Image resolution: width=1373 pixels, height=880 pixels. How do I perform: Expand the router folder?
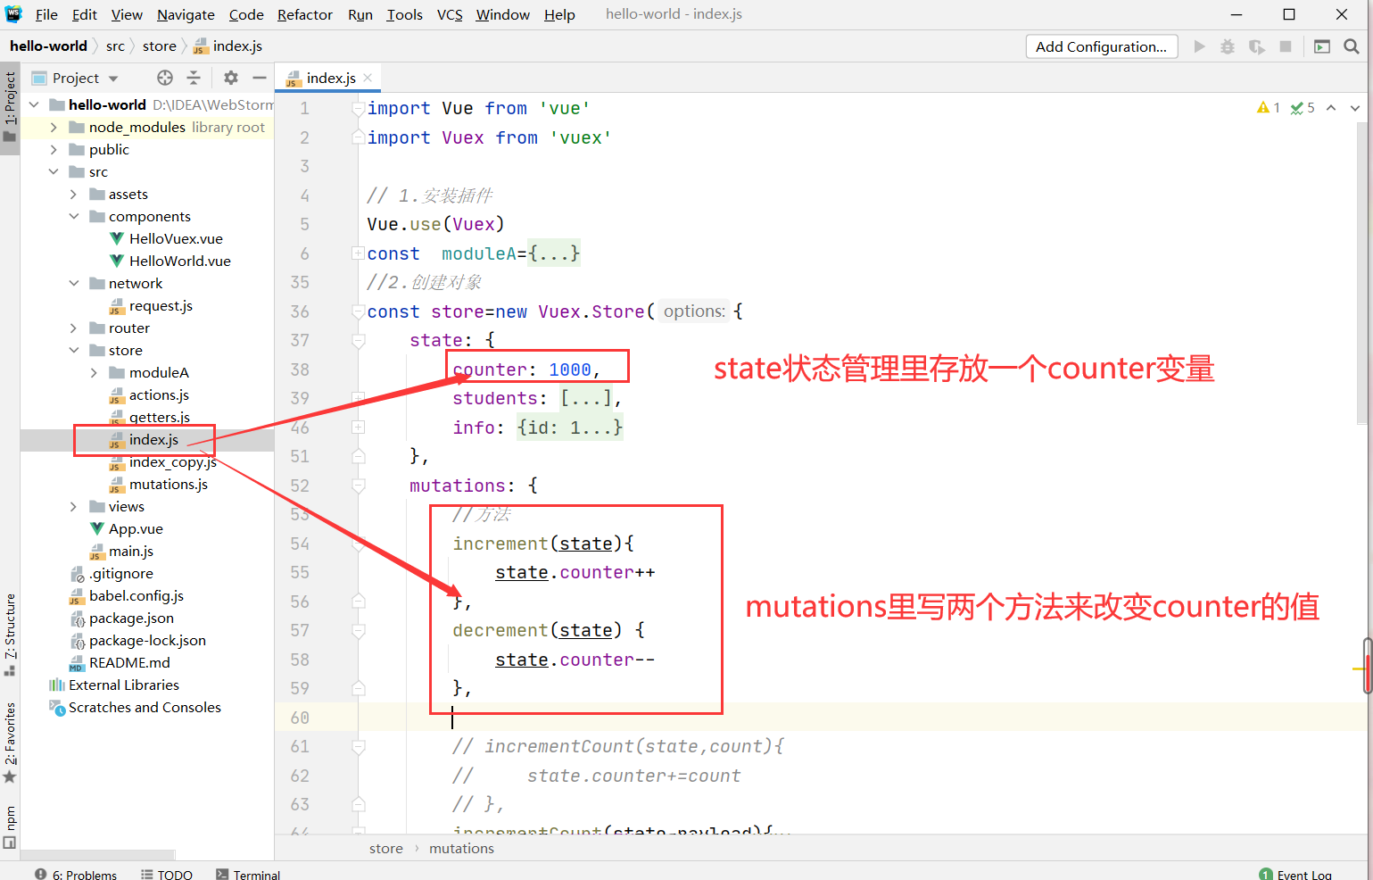click(x=73, y=328)
